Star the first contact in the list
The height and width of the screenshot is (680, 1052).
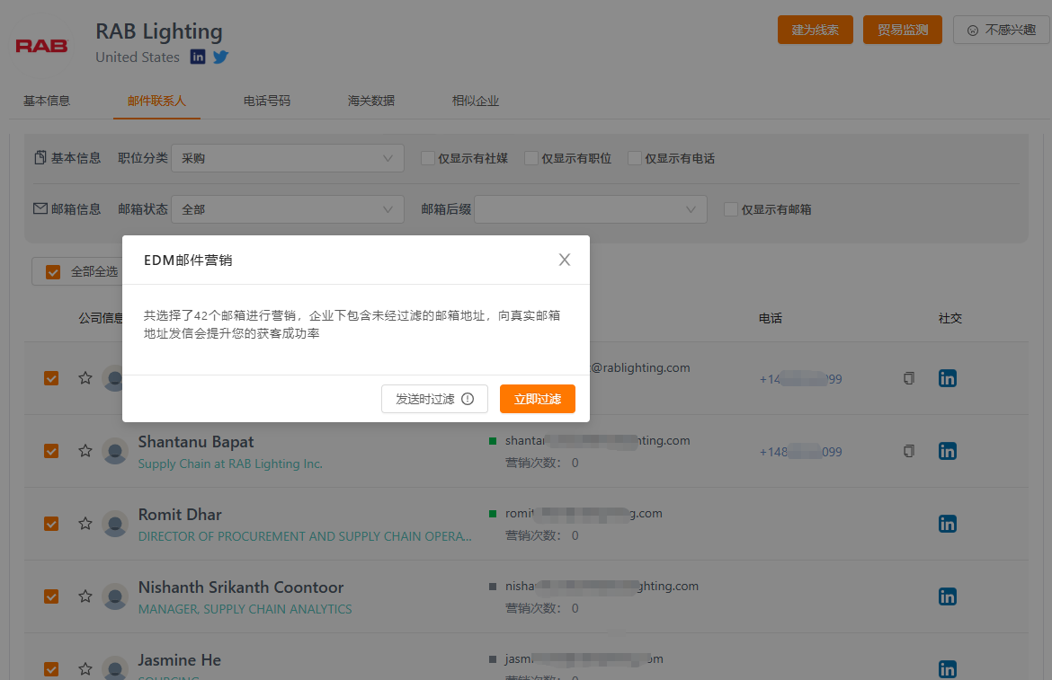point(85,378)
